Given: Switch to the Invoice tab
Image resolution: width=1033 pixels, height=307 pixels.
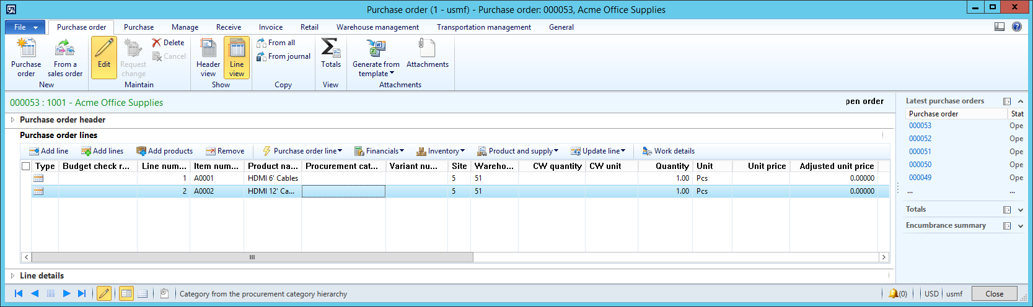Looking at the screenshot, I should pos(271,27).
